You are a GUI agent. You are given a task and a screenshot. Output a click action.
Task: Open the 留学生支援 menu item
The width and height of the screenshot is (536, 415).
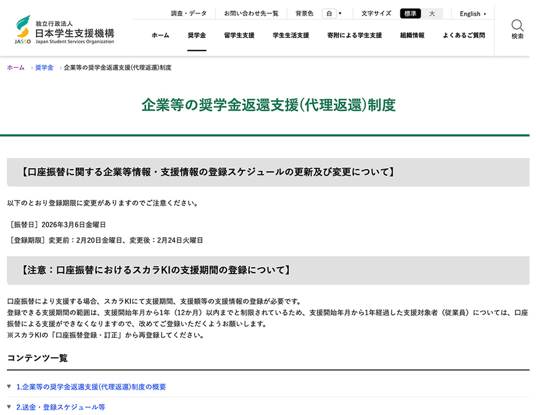239,35
